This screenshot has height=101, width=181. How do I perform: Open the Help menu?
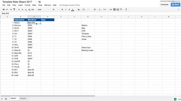tap(55, 5)
